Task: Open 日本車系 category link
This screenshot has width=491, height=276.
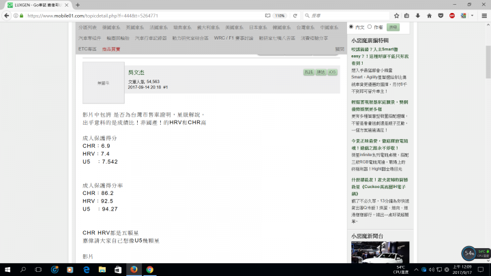Action: 258,27
